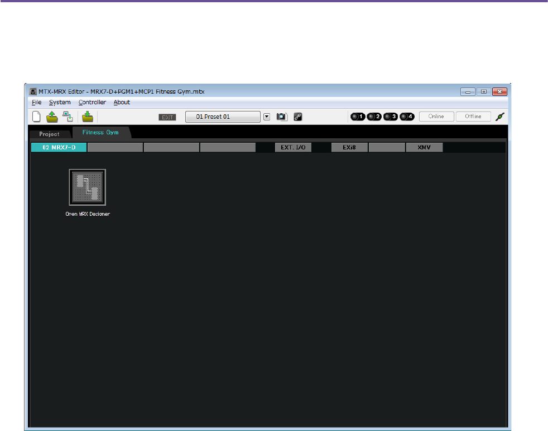
Task: Open the System menu
Action: [60, 103]
